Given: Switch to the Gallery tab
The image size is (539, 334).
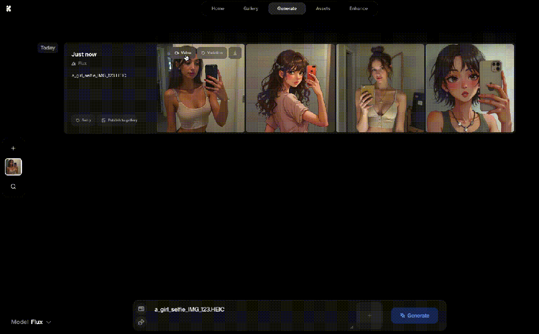Looking at the screenshot, I should click(251, 8).
